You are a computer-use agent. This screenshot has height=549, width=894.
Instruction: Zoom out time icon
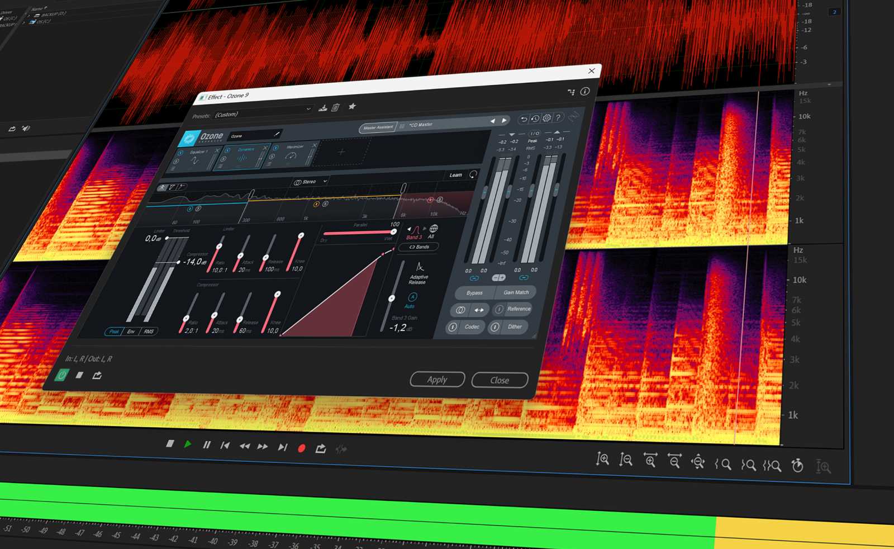click(674, 461)
